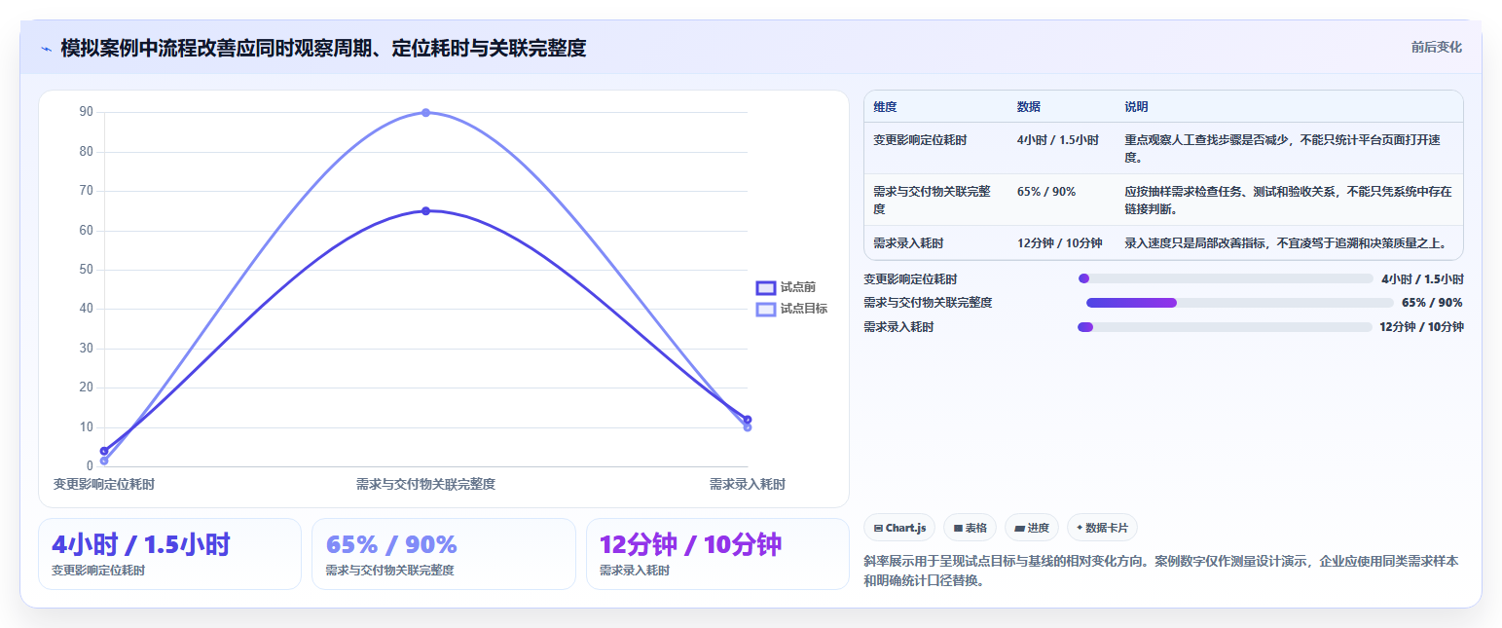Click the 试点目标 point at 10 above 需求录入耗时

click(x=747, y=427)
